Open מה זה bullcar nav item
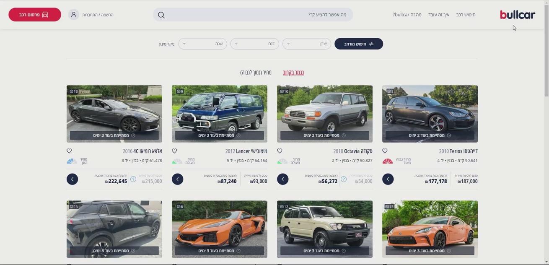This screenshot has width=549, height=265. pos(407,15)
